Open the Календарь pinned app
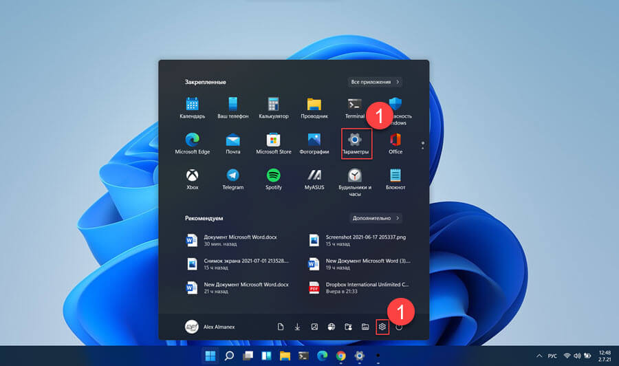This screenshot has height=366, width=619. pos(193,108)
